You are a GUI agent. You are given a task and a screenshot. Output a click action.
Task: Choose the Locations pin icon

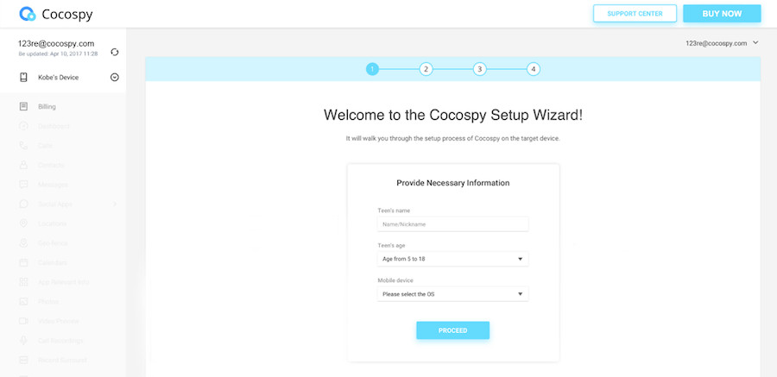point(23,223)
